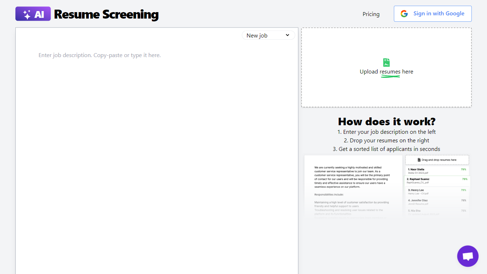Click the purple sparkle AI logo badge
This screenshot has height=274, width=487.
click(33, 14)
